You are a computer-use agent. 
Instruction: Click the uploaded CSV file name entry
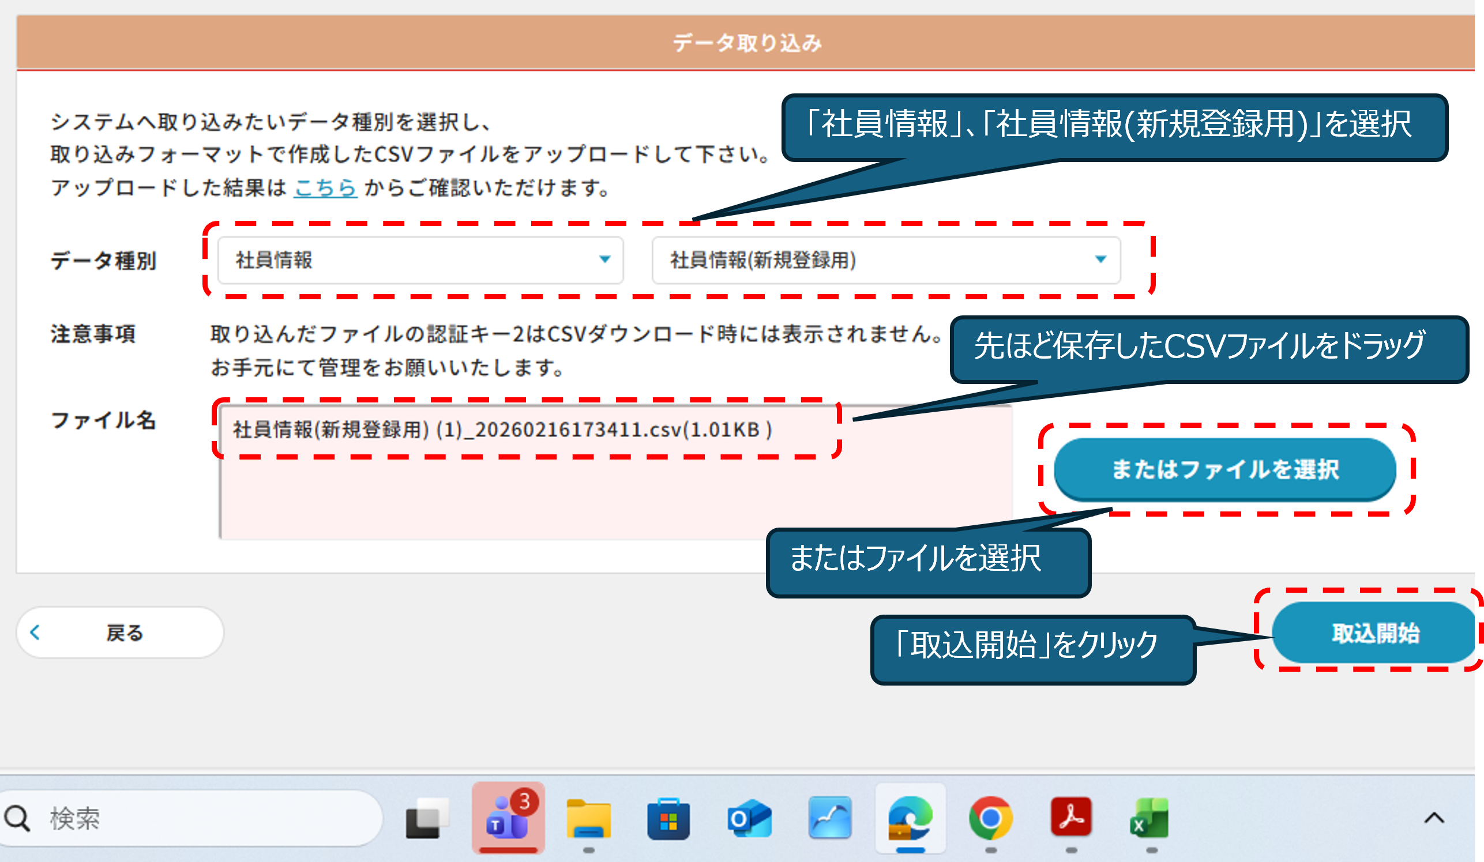(502, 430)
